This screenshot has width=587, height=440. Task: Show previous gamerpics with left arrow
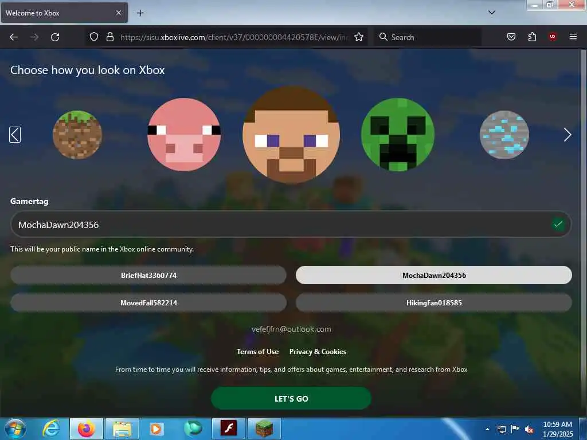pyautogui.click(x=15, y=135)
